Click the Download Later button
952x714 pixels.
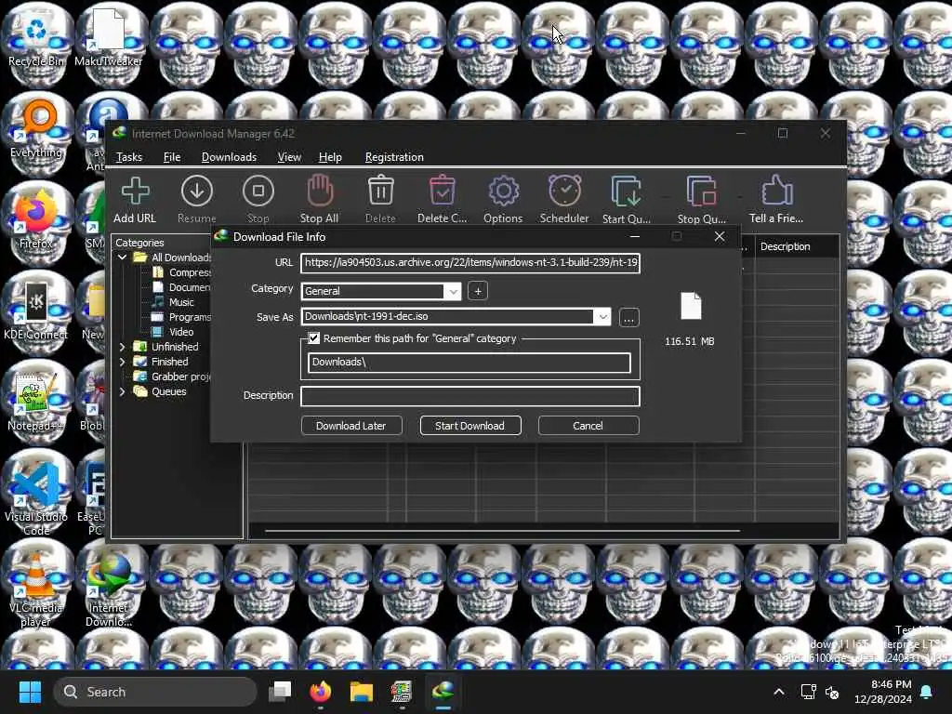(350, 426)
